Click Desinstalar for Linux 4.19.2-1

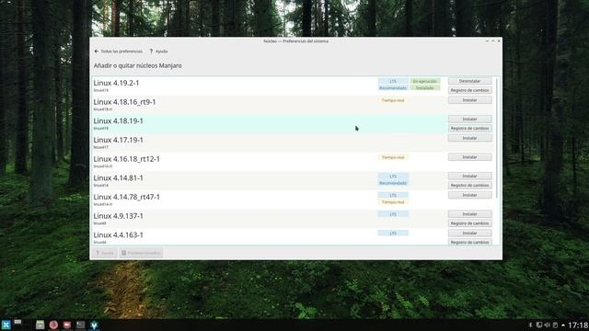[469, 81]
